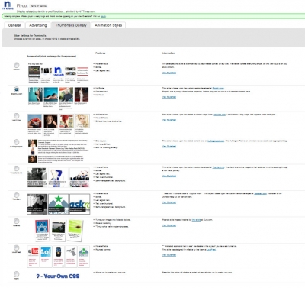Image resolution: width=305 pixels, height=288 pixels.
Task: Open the LEANDS graphic thumbnail
Action: [79, 177]
